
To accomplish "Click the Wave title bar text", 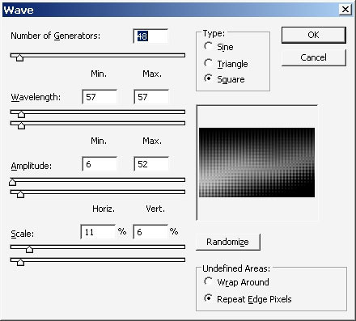I will click(x=19, y=10).
